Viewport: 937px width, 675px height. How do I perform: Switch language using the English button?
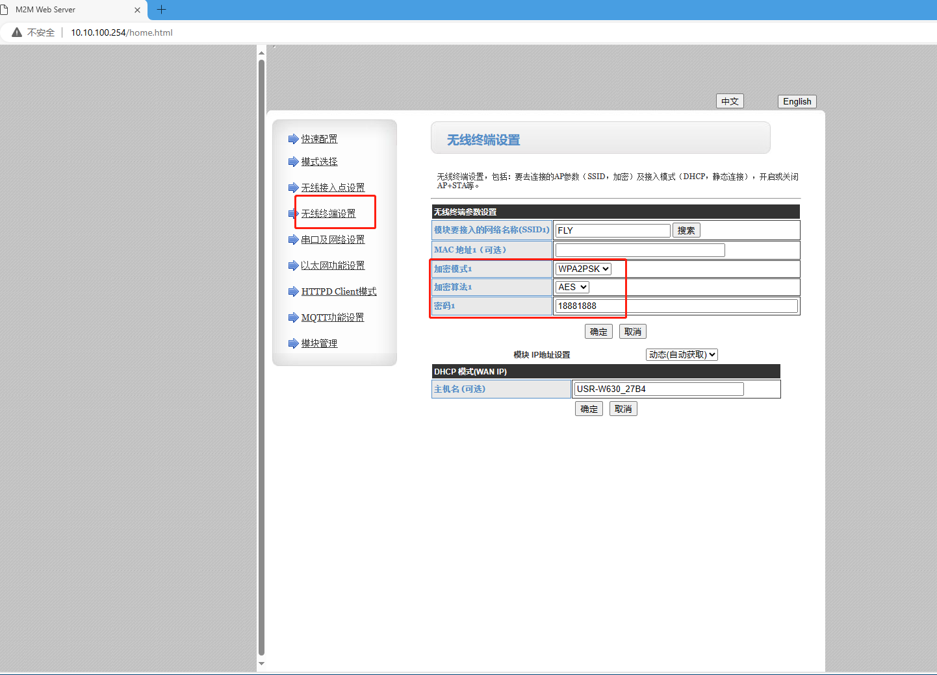click(797, 101)
